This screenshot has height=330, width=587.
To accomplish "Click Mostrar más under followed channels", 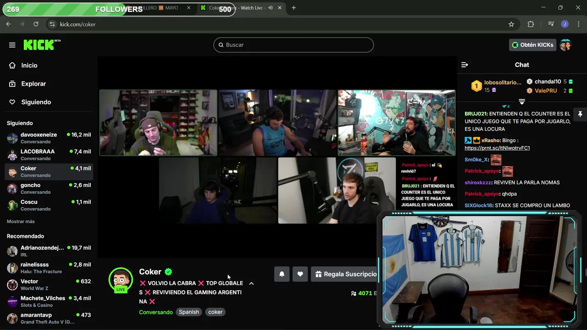I will pos(21,221).
